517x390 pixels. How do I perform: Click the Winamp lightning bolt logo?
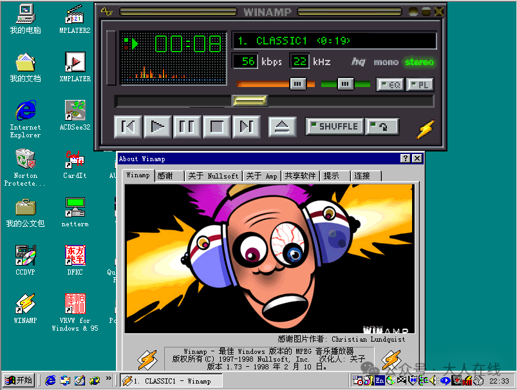(x=426, y=129)
